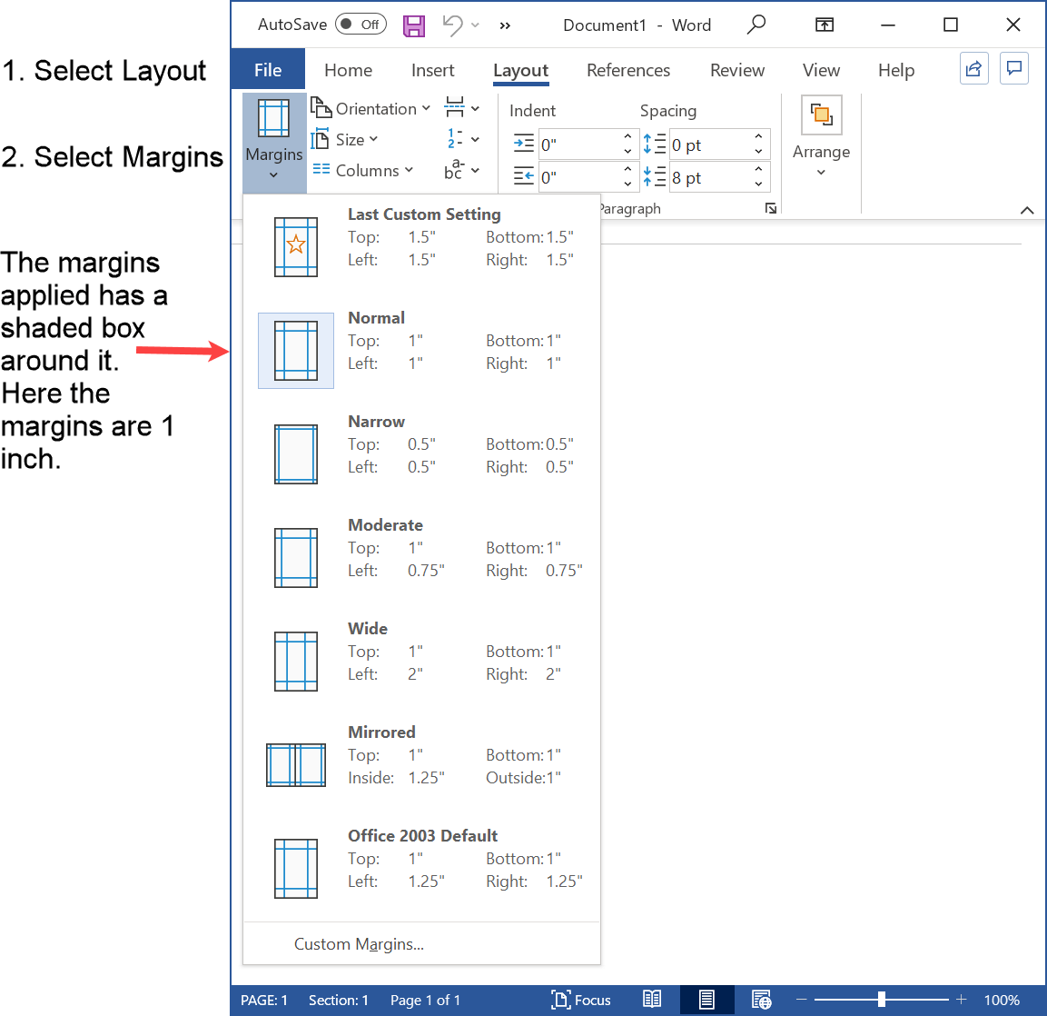Viewport: 1047px width, 1016px height.
Task: Toggle the AutoSave switch
Action: click(x=361, y=25)
